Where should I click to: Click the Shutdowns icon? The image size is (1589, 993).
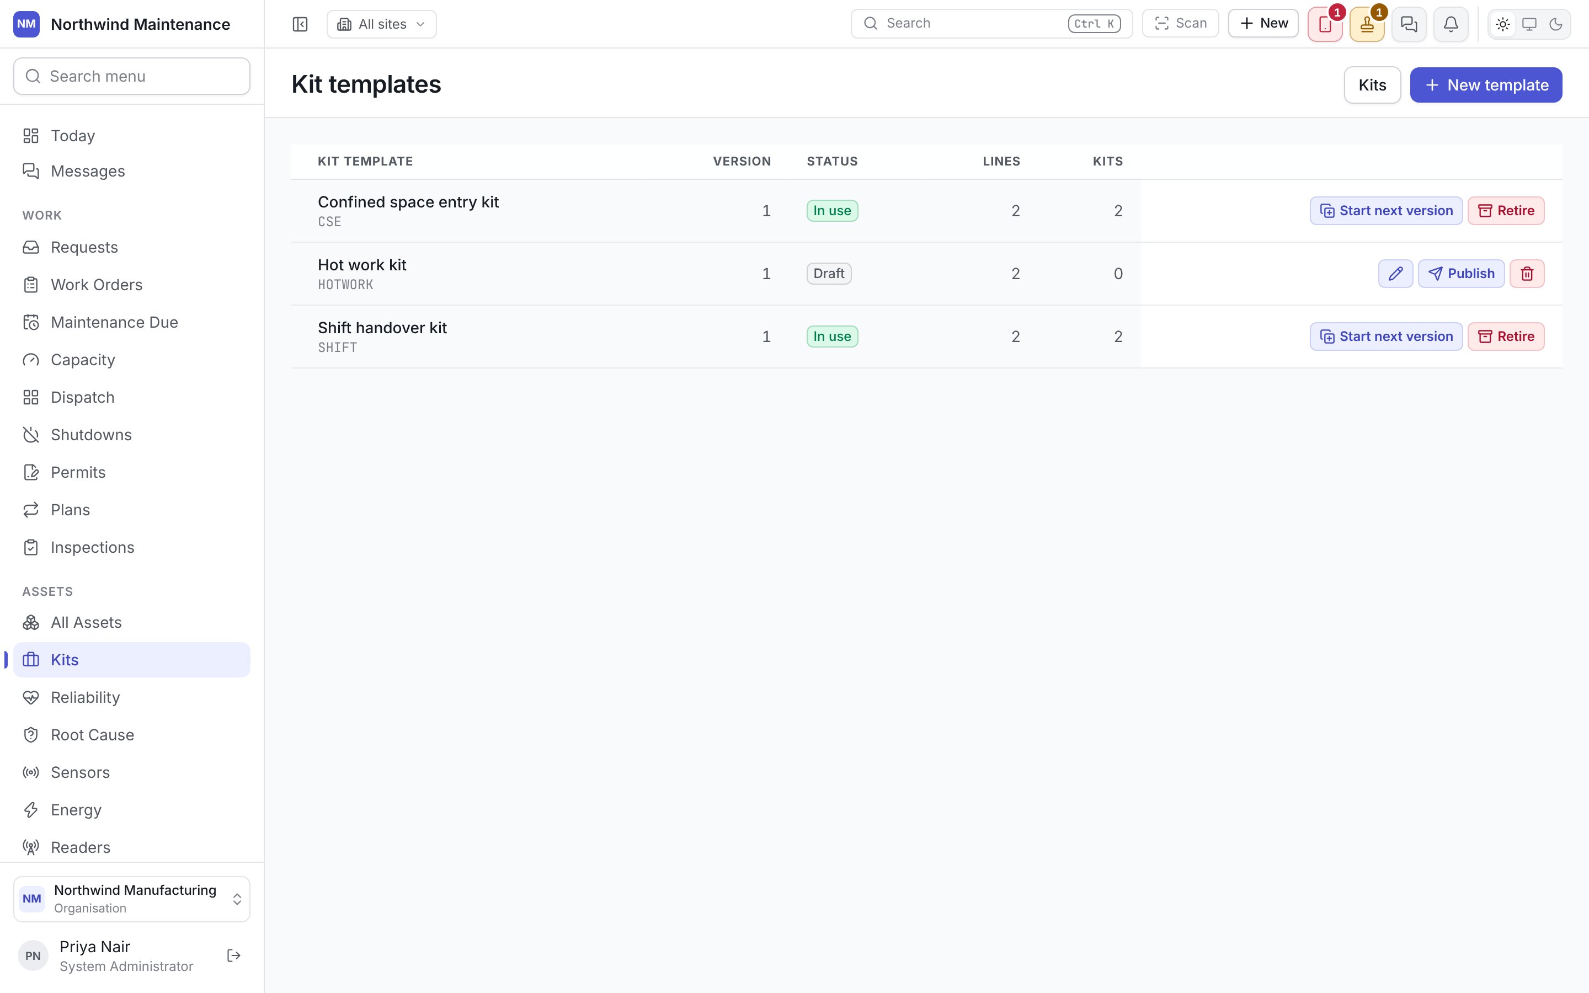click(31, 435)
